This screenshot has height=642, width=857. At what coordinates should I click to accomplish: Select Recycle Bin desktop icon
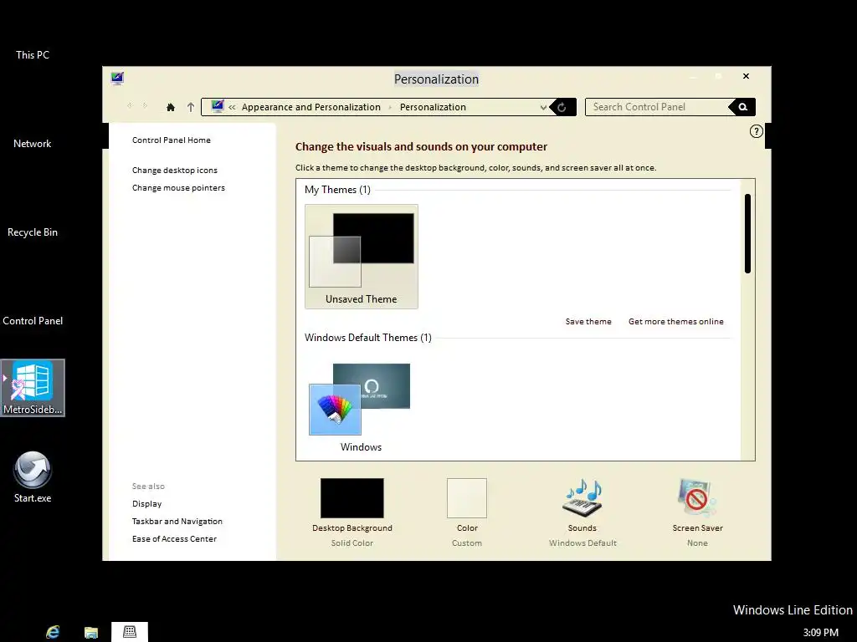pyautogui.click(x=33, y=232)
